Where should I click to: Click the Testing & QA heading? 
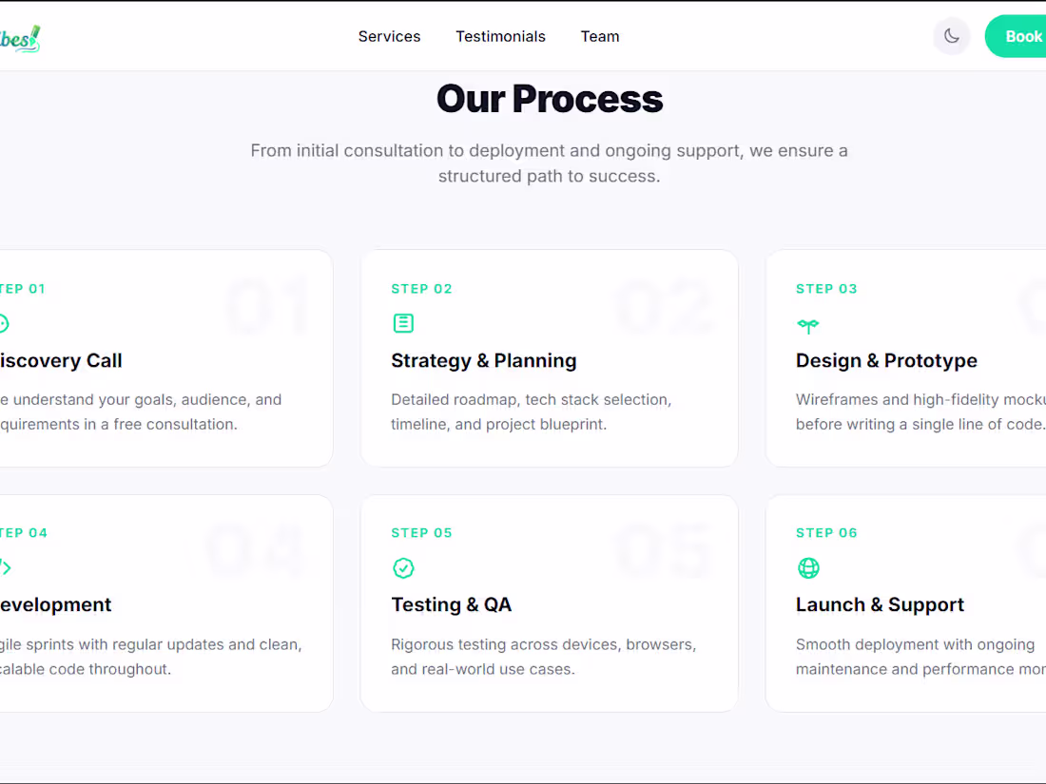(x=451, y=604)
